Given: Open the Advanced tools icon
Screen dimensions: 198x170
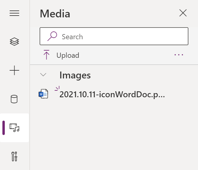Looking at the screenshot, I should (x=14, y=156).
